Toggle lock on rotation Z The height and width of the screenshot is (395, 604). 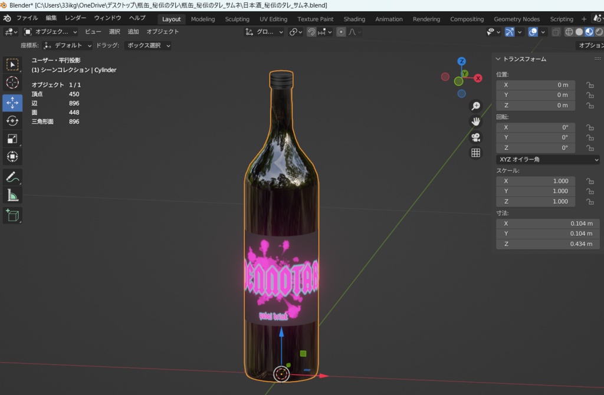coord(590,148)
